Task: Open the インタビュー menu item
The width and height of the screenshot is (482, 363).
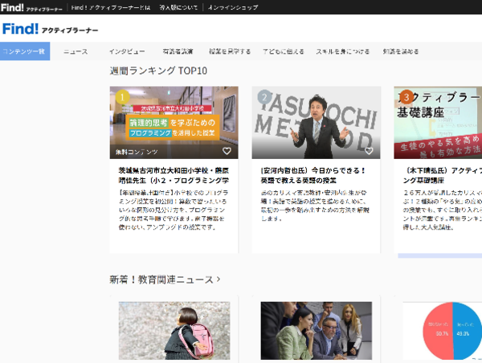Action: tap(127, 51)
